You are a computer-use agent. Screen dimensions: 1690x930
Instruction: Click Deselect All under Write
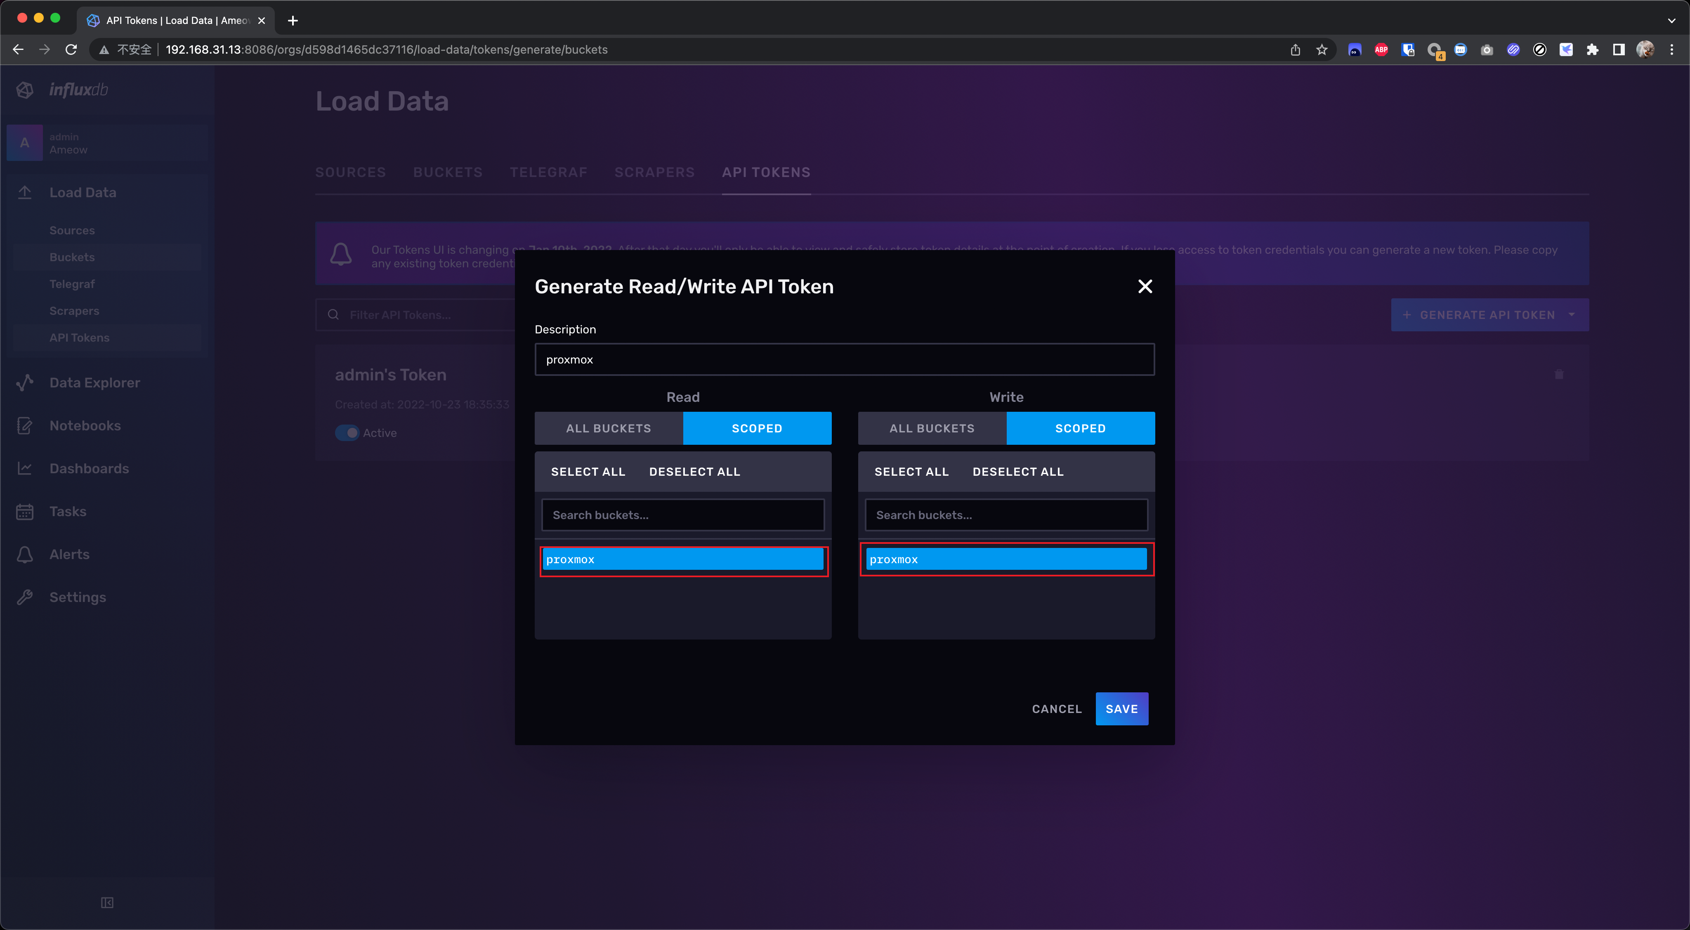pos(1017,472)
